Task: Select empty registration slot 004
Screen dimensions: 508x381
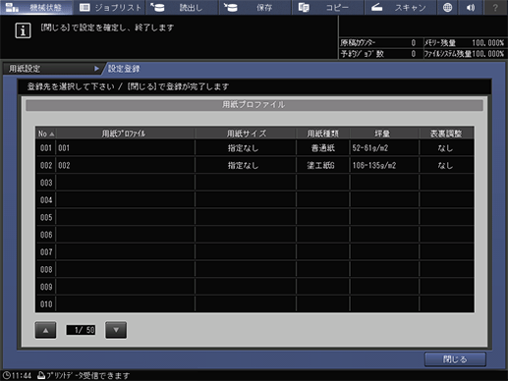Action: point(254,200)
